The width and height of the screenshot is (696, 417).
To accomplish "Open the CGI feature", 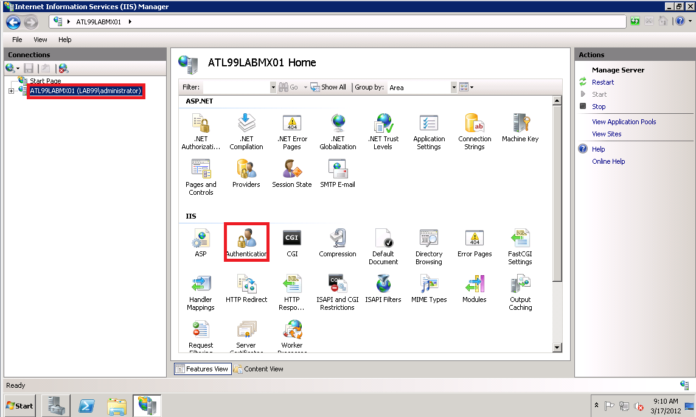I will point(292,243).
